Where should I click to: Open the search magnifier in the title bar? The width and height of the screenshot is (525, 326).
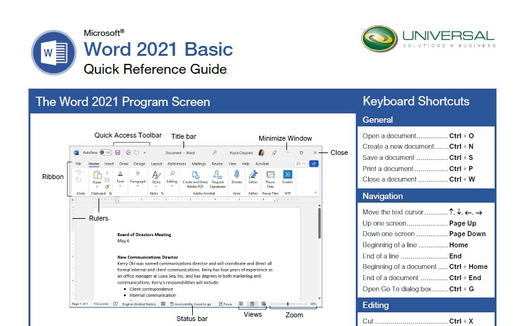pos(214,152)
